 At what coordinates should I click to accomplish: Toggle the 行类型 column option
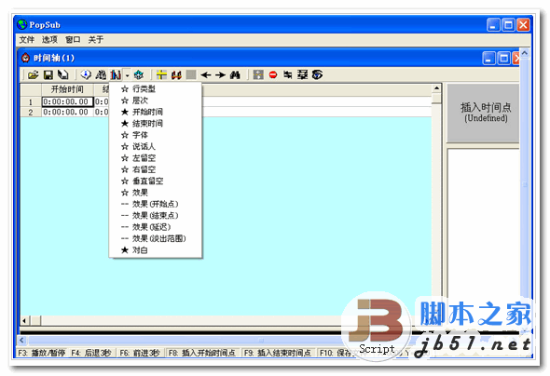point(156,89)
